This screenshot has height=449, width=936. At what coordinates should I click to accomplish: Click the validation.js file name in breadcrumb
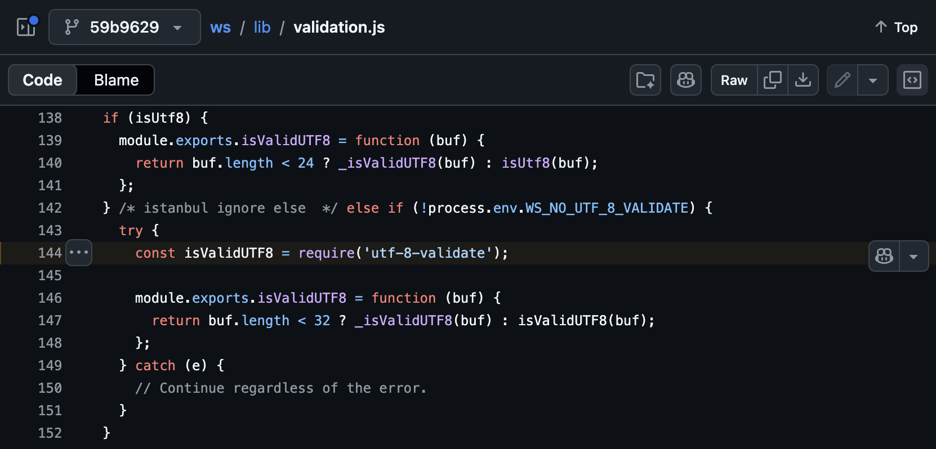(339, 27)
